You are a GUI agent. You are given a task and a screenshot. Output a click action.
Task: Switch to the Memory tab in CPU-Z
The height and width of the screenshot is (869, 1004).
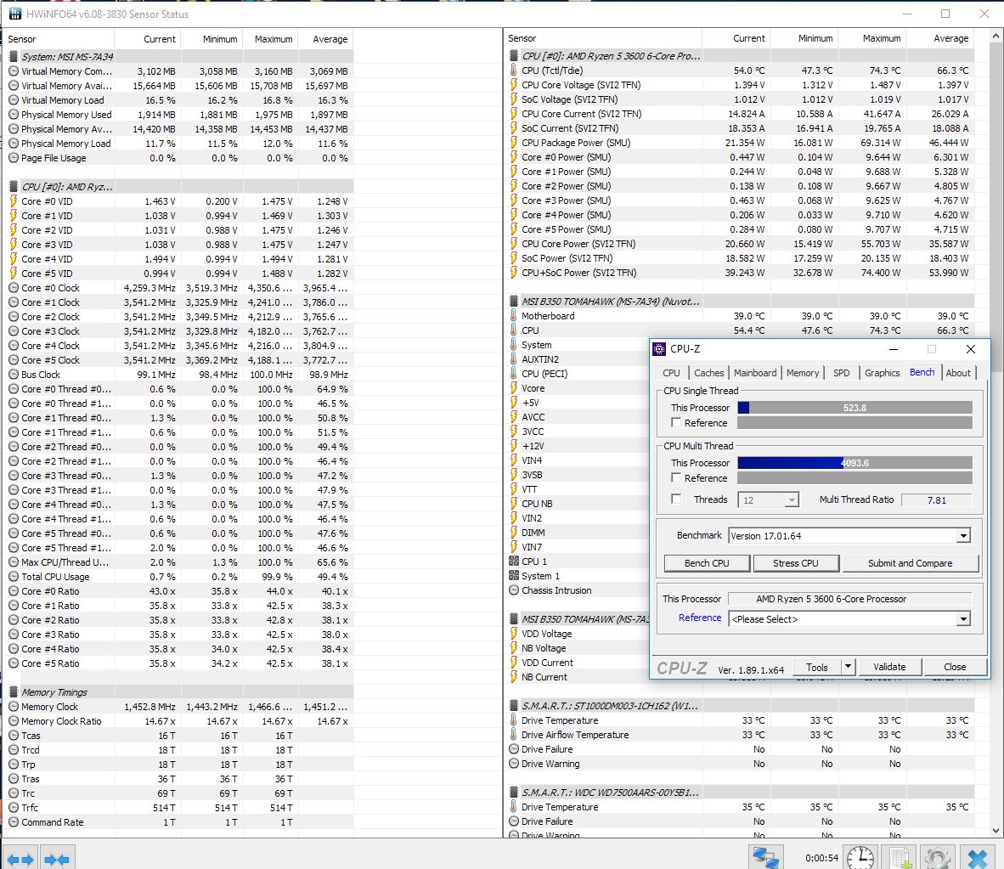(803, 373)
